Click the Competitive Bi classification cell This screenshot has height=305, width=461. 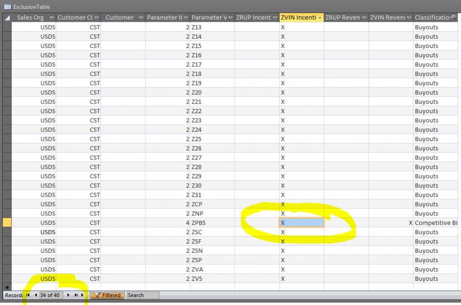(x=436, y=222)
